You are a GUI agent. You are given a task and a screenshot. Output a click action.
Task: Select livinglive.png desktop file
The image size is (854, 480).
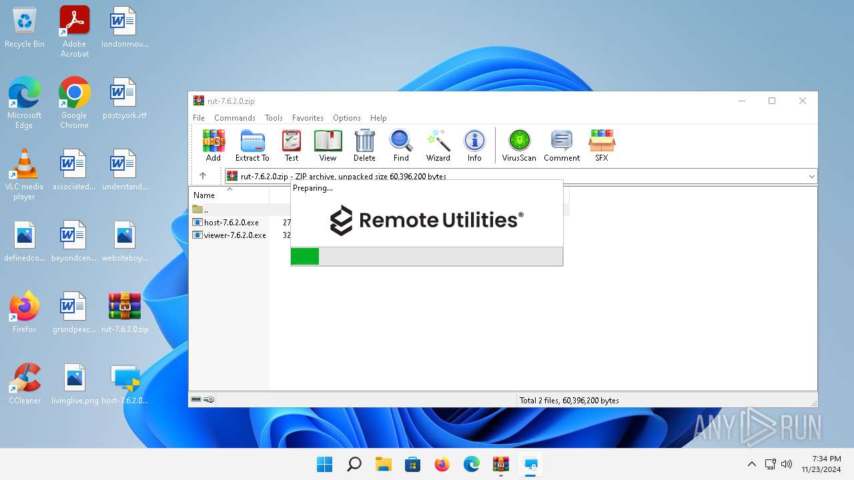(x=75, y=383)
